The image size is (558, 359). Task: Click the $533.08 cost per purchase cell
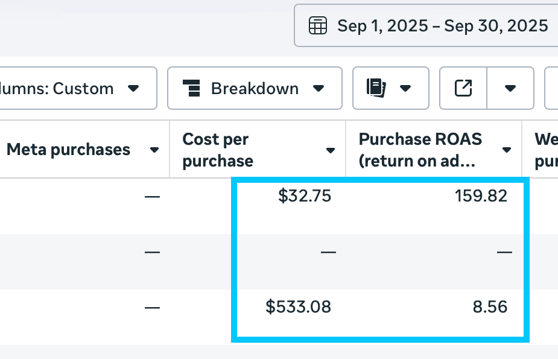coord(298,307)
